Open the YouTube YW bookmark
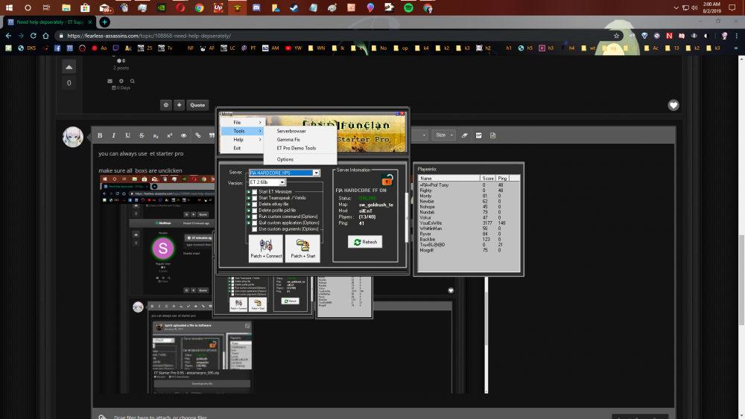 pyautogui.click(x=294, y=48)
